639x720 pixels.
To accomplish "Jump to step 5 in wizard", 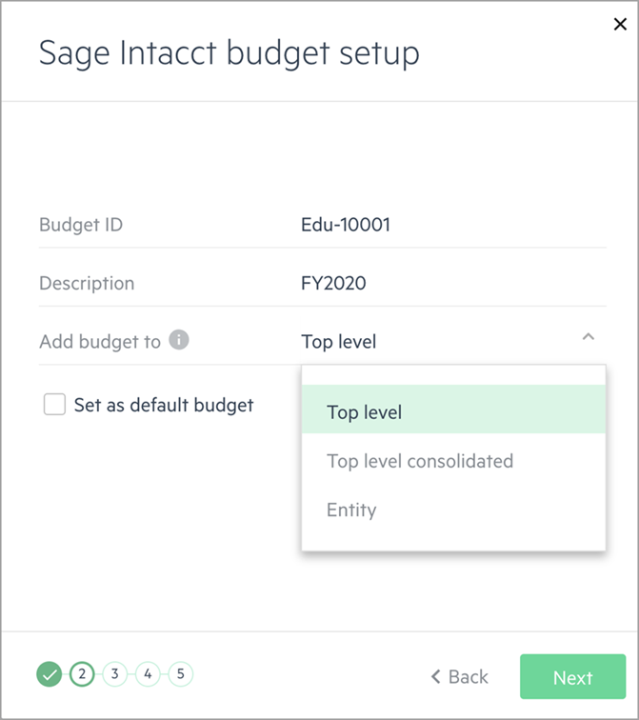I will point(181,674).
